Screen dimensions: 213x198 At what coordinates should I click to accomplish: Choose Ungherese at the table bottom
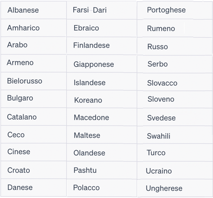(175, 188)
